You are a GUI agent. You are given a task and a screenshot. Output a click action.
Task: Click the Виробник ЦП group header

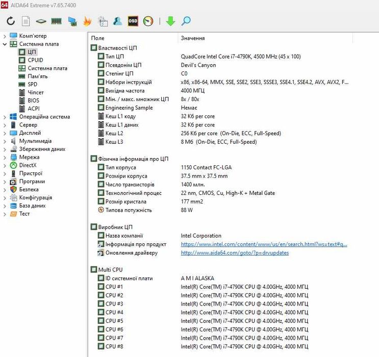111,227
